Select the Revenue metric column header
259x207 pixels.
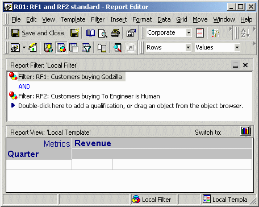tap(93, 143)
